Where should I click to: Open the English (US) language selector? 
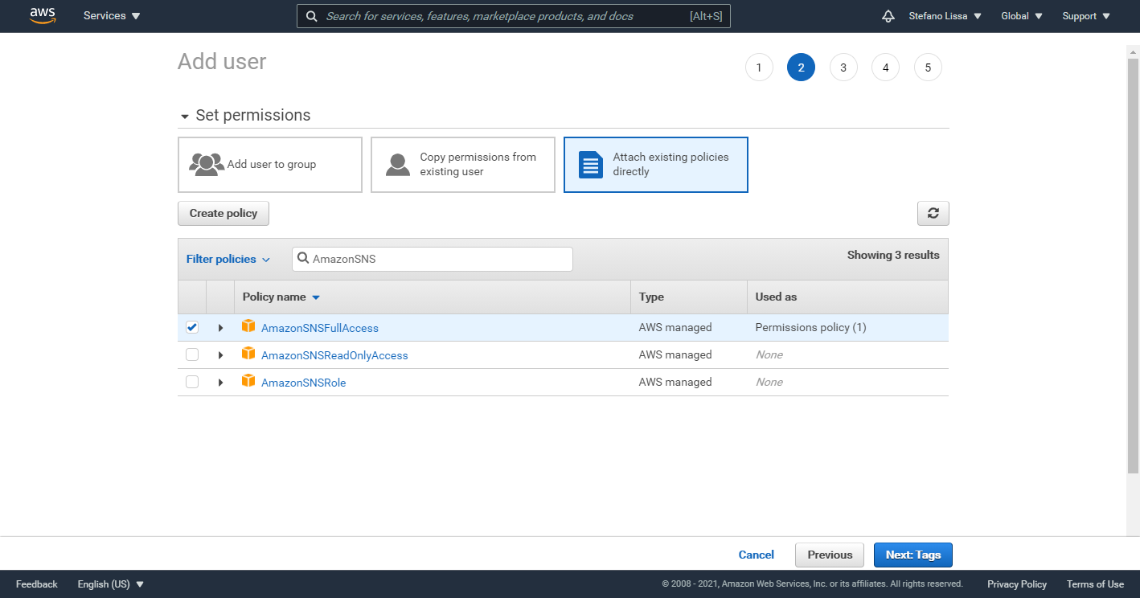111,584
